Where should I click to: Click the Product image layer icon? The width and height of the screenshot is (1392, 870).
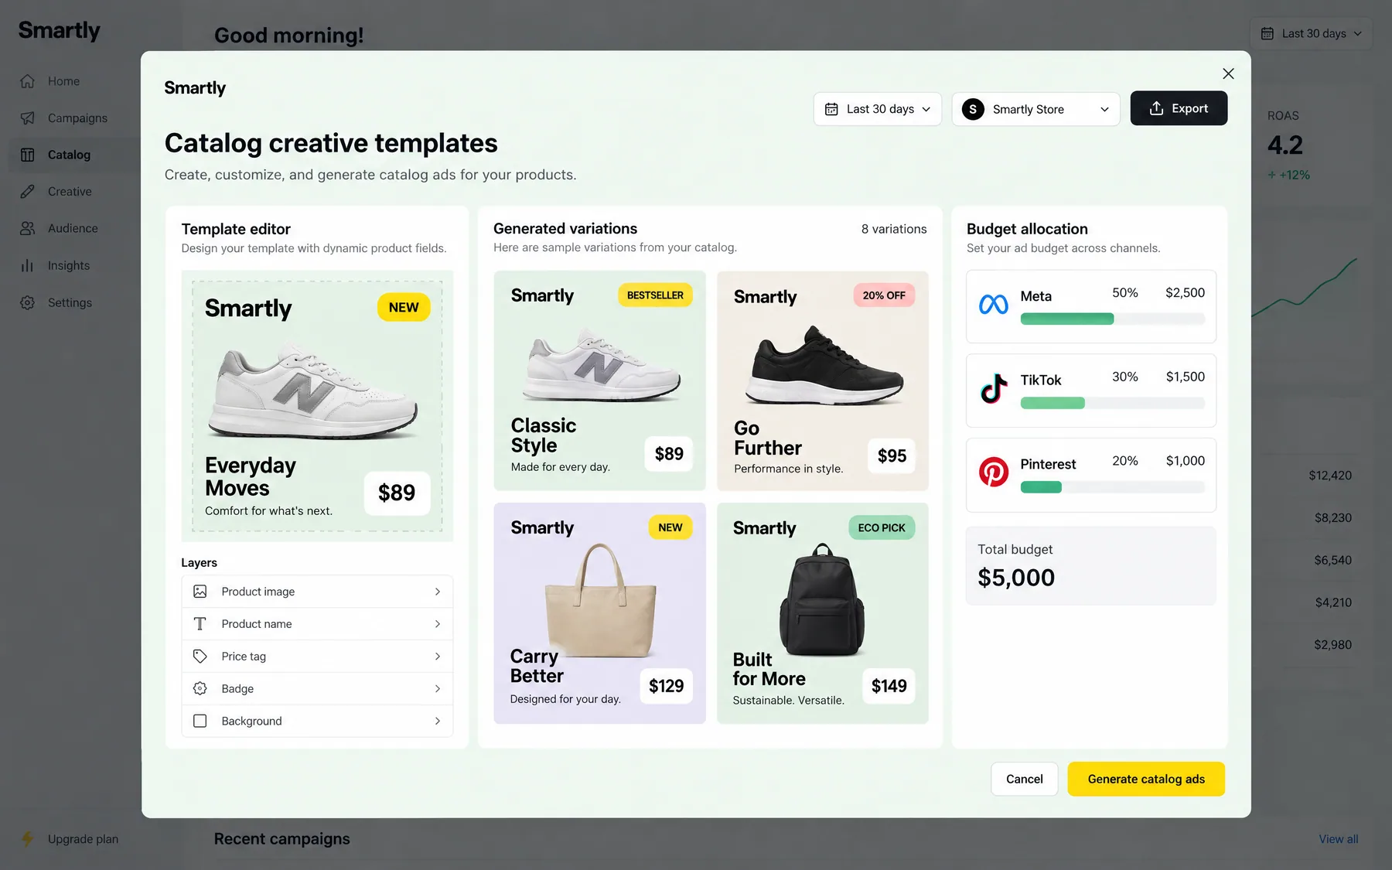tap(200, 592)
